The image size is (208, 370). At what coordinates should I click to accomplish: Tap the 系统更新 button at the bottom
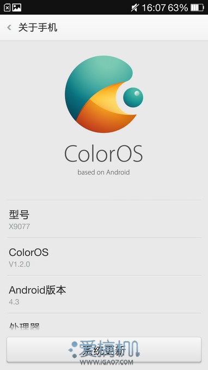click(x=104, y=350)
